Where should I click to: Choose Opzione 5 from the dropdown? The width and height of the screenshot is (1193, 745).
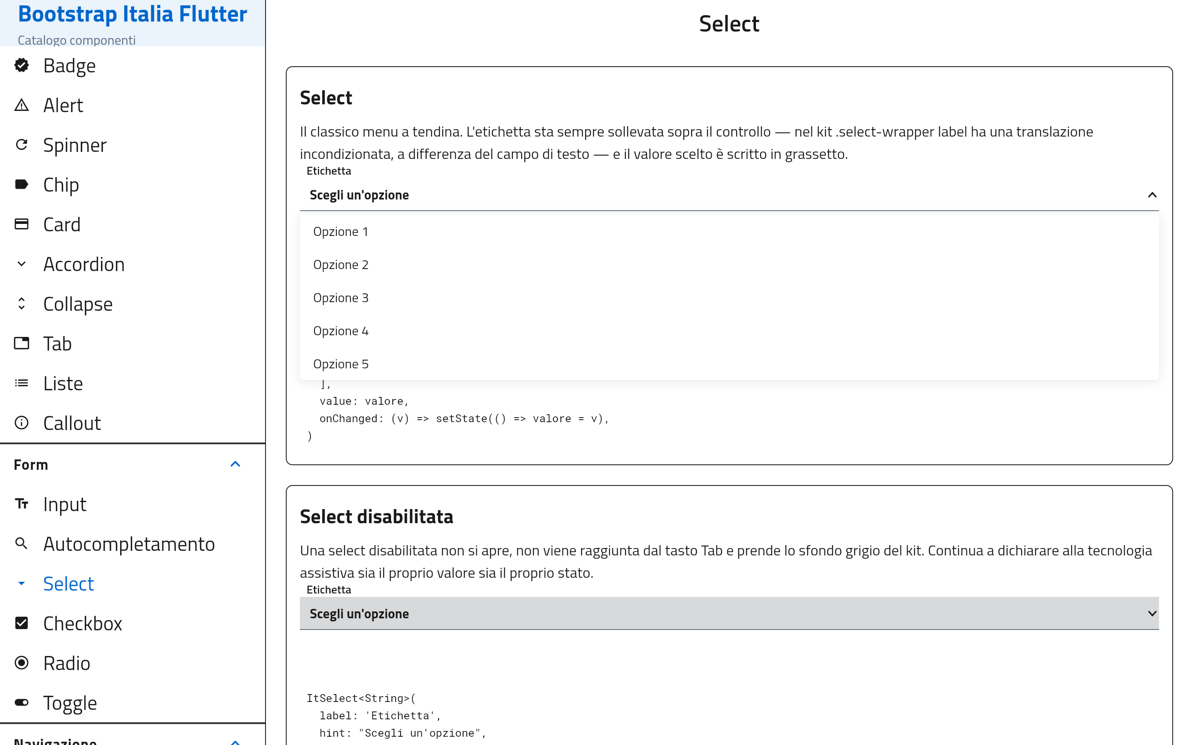[729, 364]
